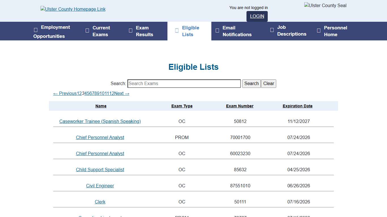Viewport: 387px width, 217px height.
Task: Clear the search with the Clear button
Action: coord(268,84)
